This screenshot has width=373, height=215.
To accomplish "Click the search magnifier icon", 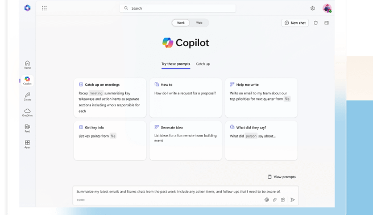I will pos(126,8).
